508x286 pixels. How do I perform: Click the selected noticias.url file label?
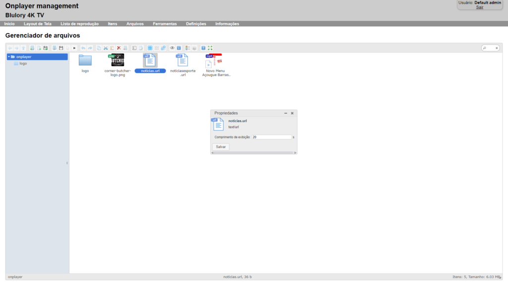[150, 71]
